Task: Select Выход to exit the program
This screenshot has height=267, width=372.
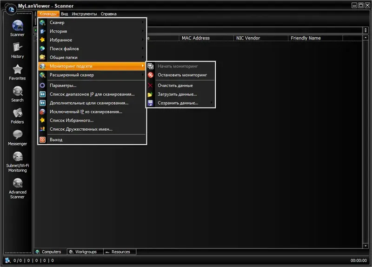Action: coord(92,140)
